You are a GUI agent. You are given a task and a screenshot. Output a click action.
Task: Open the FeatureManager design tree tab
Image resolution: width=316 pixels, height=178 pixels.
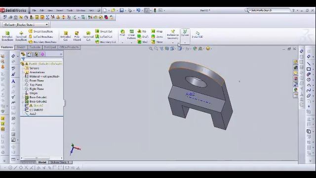(x=23, y=54)
